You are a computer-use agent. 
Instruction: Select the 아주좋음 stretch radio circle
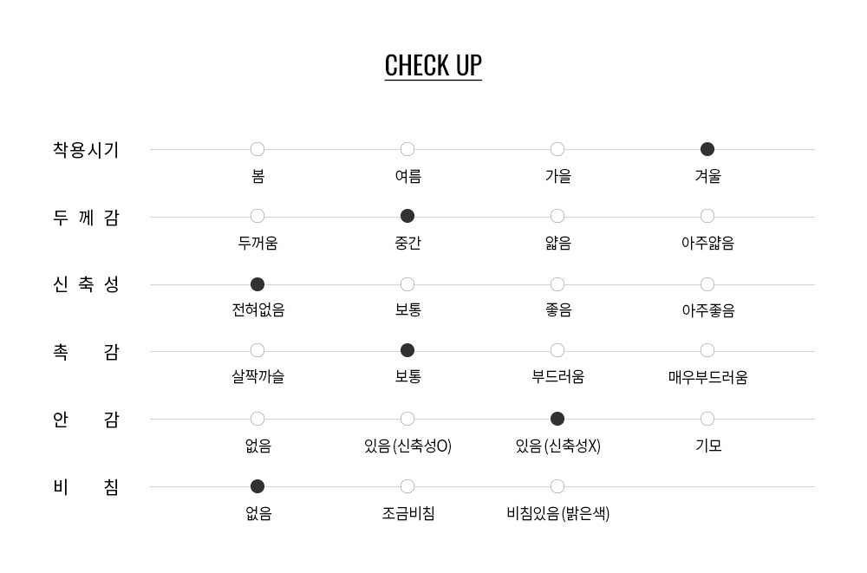point(707,284)
